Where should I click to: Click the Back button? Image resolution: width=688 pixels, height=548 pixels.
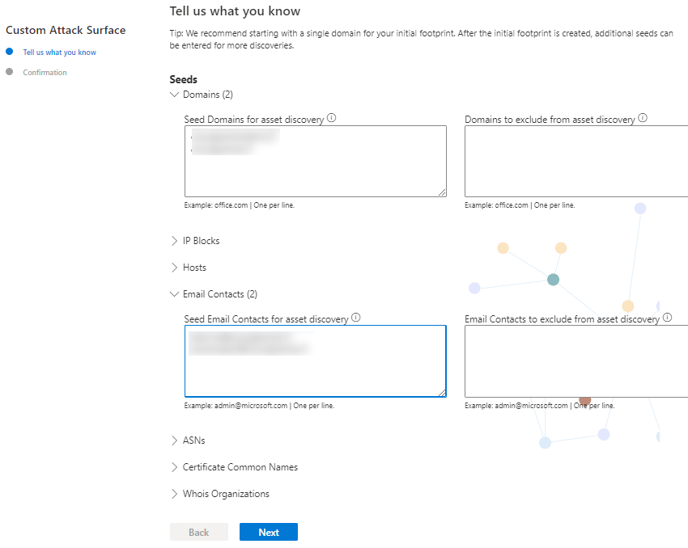coord(198,532)
